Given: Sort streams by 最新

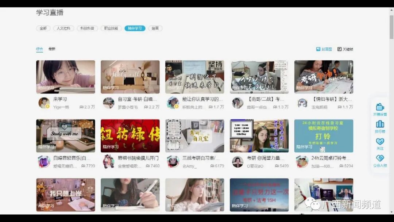Looking at the screenshot, I should pyautogui.click(x=52, y=49).
